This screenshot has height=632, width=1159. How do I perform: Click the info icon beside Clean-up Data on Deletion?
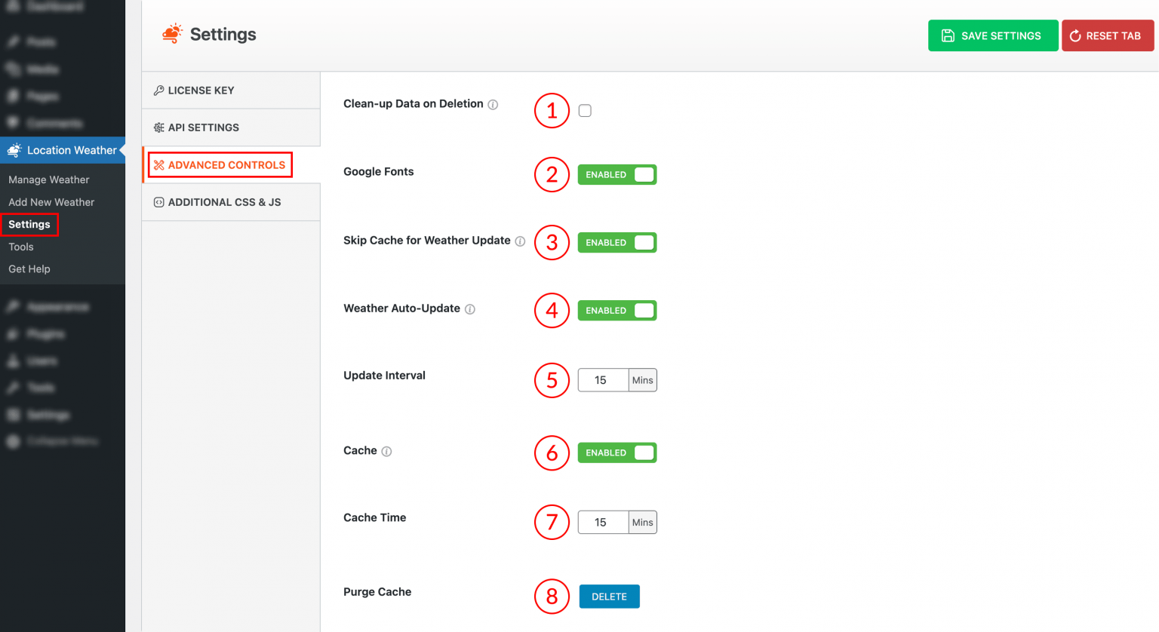click(x=493, y=104)
